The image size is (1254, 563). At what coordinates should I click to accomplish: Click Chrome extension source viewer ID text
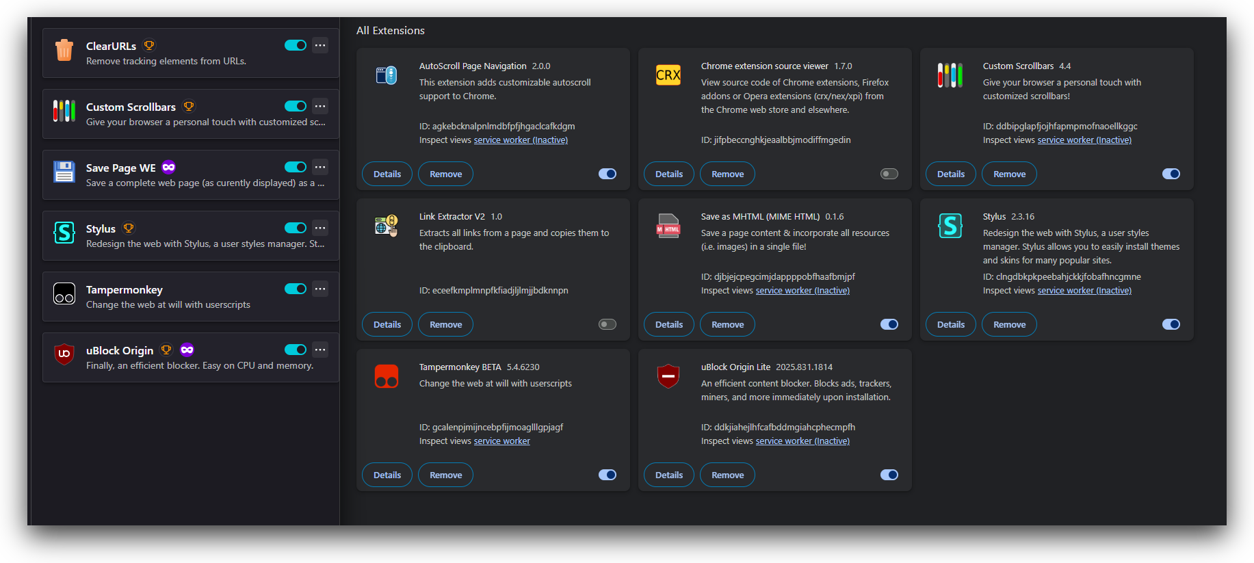pos(776,140)
